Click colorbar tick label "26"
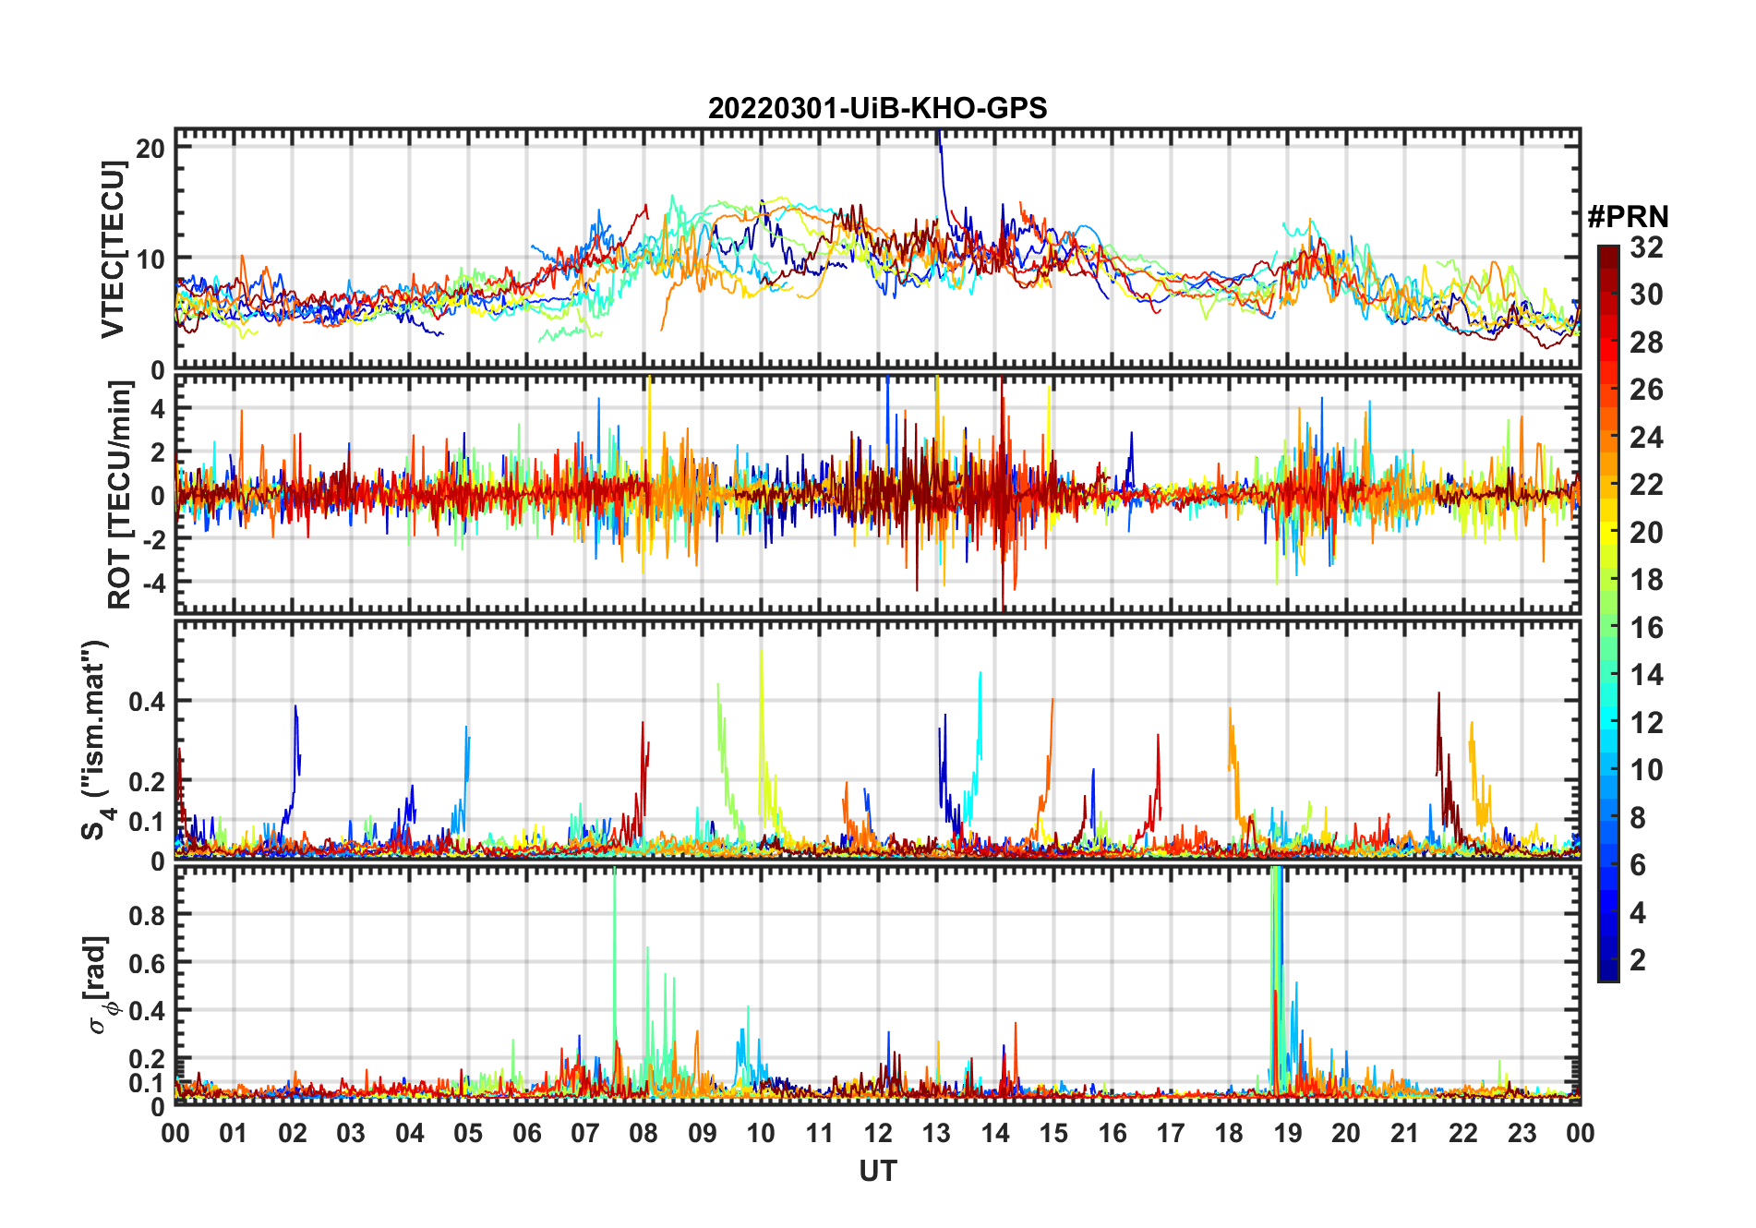Image resolution: width=1756 pixels, height=1228 pixels. [x=1646, y=390]
